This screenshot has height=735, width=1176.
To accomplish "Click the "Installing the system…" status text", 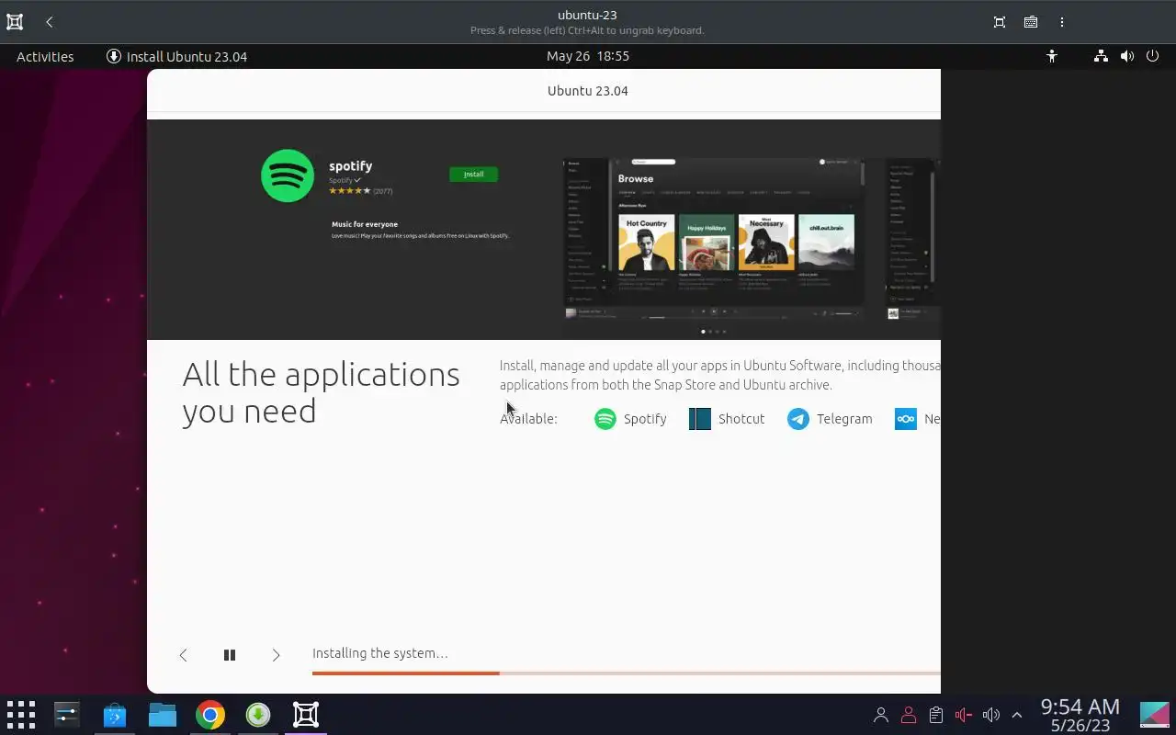I will tap(380, 653).
